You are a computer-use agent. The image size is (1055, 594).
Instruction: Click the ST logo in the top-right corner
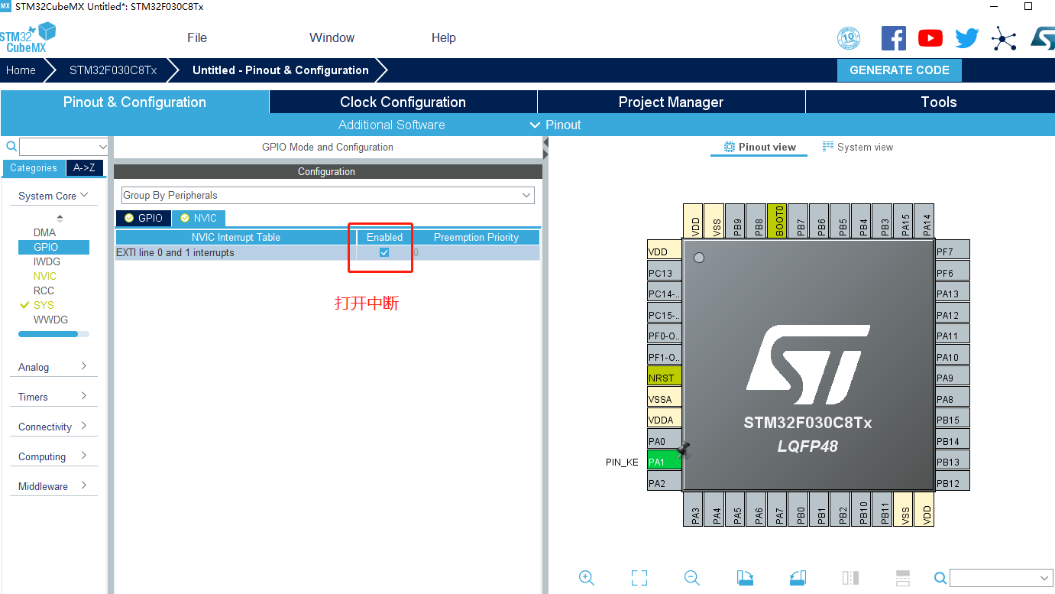pos(1043,38)
